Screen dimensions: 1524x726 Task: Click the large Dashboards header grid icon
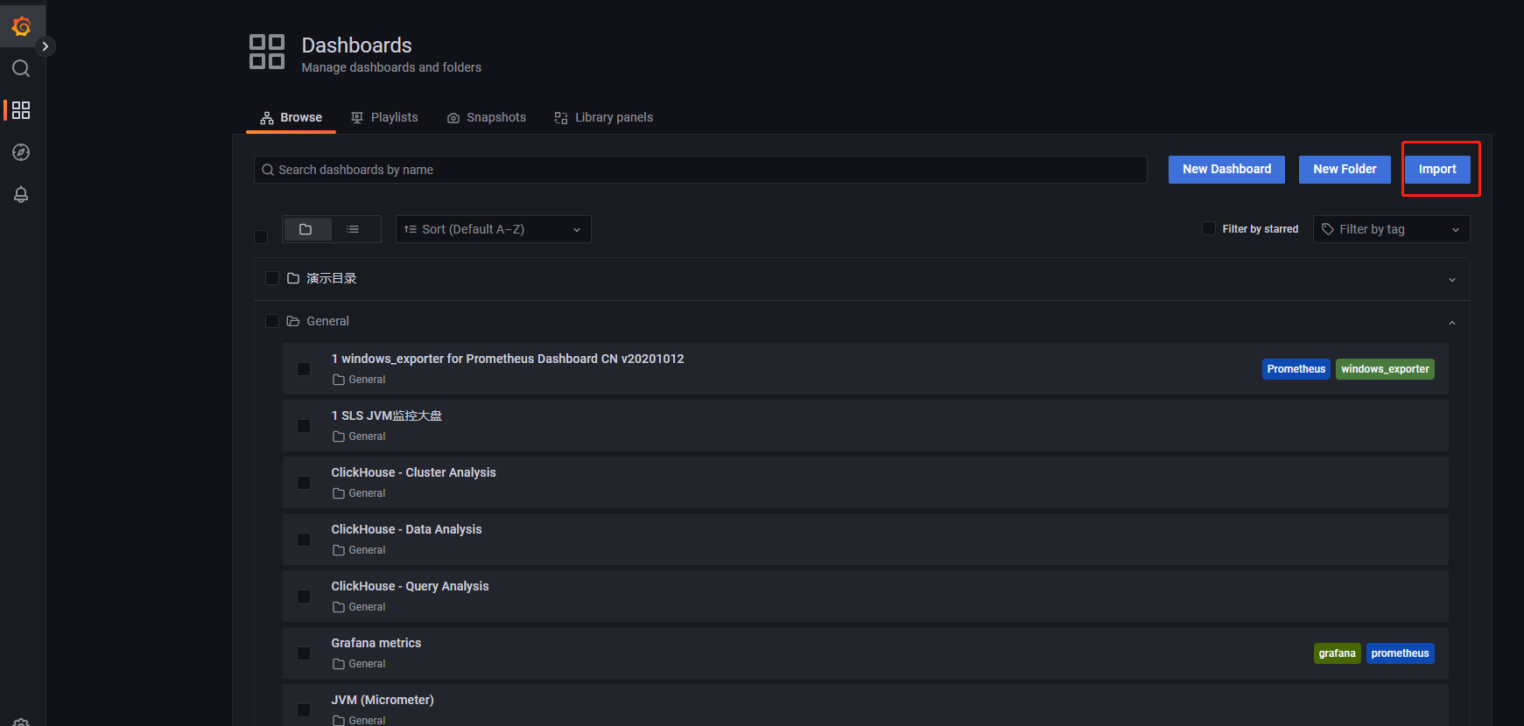[267, 52]
